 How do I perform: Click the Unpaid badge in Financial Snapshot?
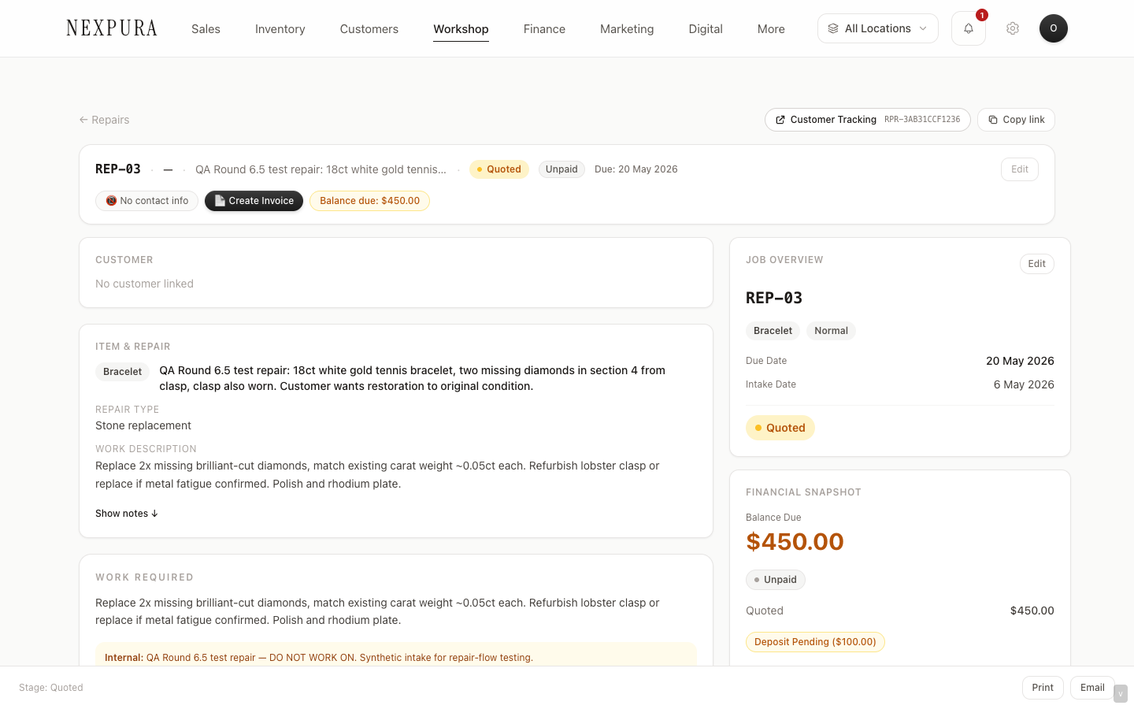click(776, 580)
